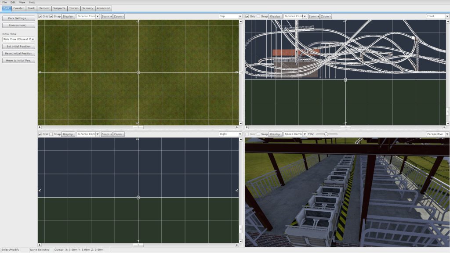Open the Initial View Ride View dropdown

click(18, 39)
